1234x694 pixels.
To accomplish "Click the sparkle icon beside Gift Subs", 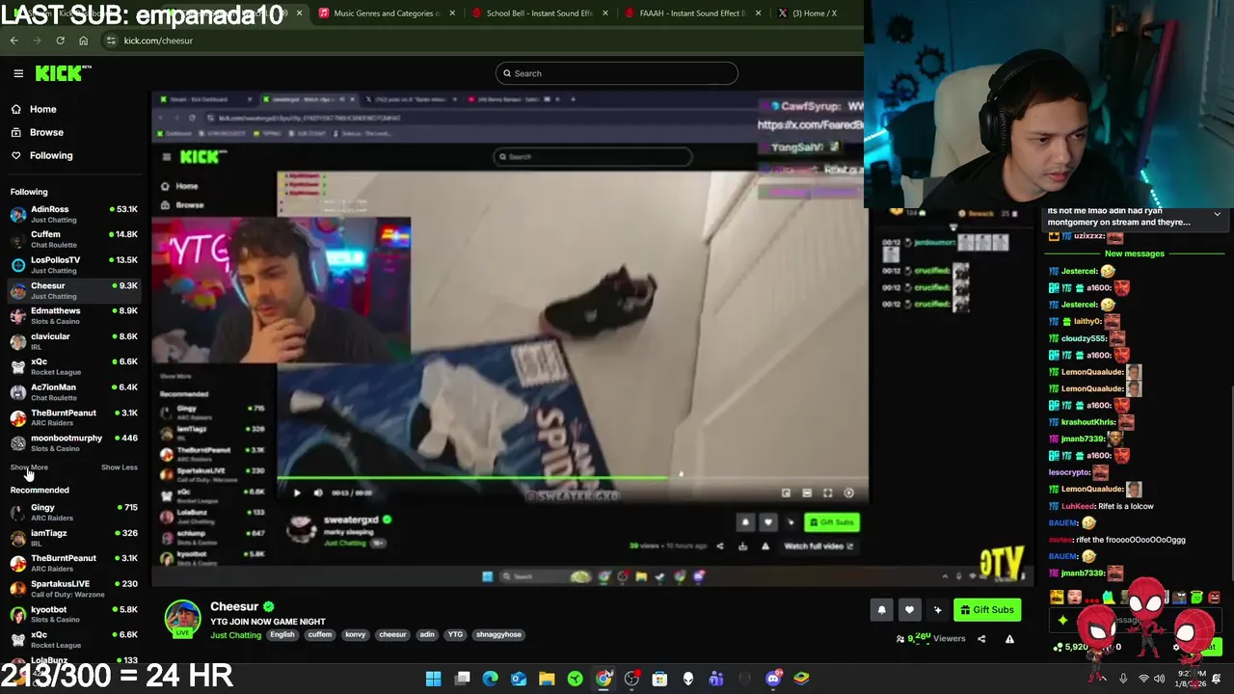I will [937, 610].
